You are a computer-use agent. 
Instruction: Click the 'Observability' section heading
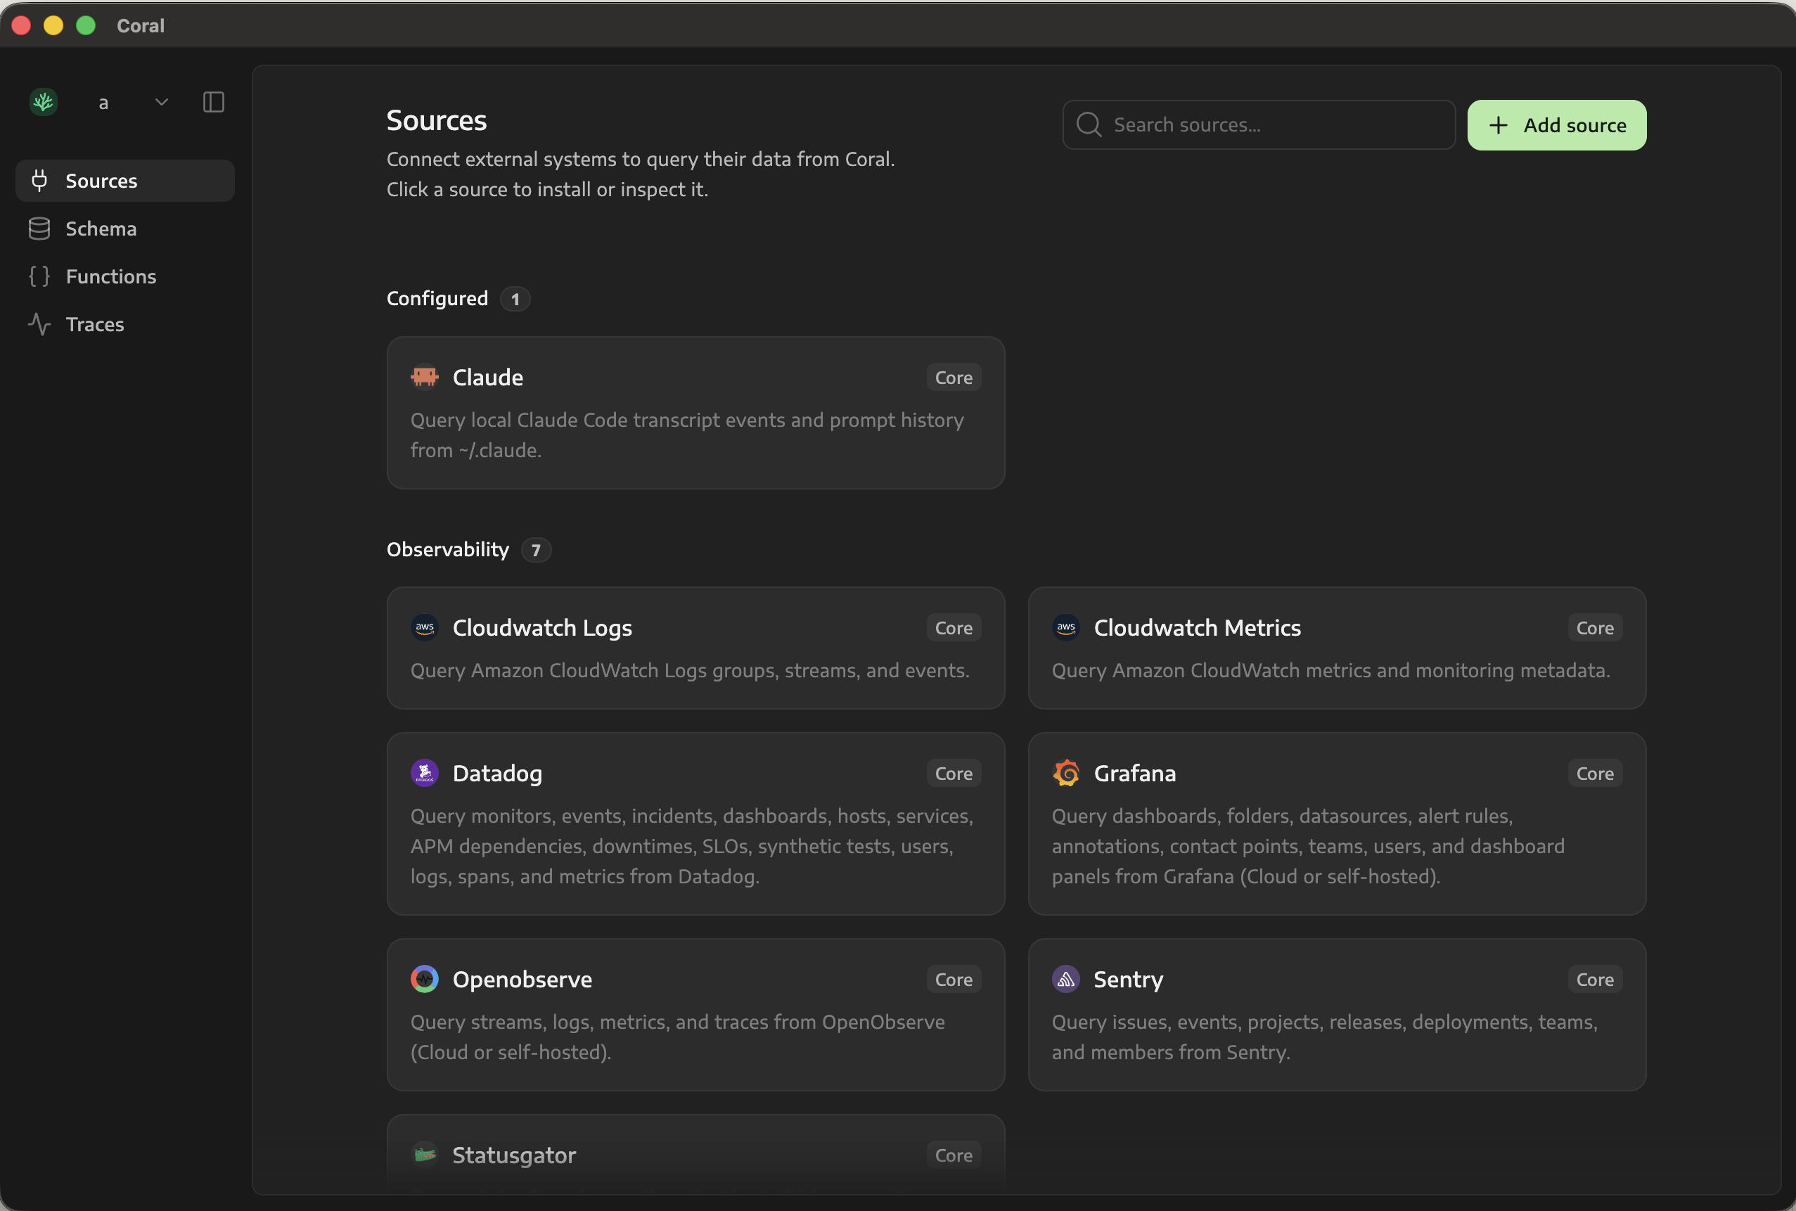[448, 549]
